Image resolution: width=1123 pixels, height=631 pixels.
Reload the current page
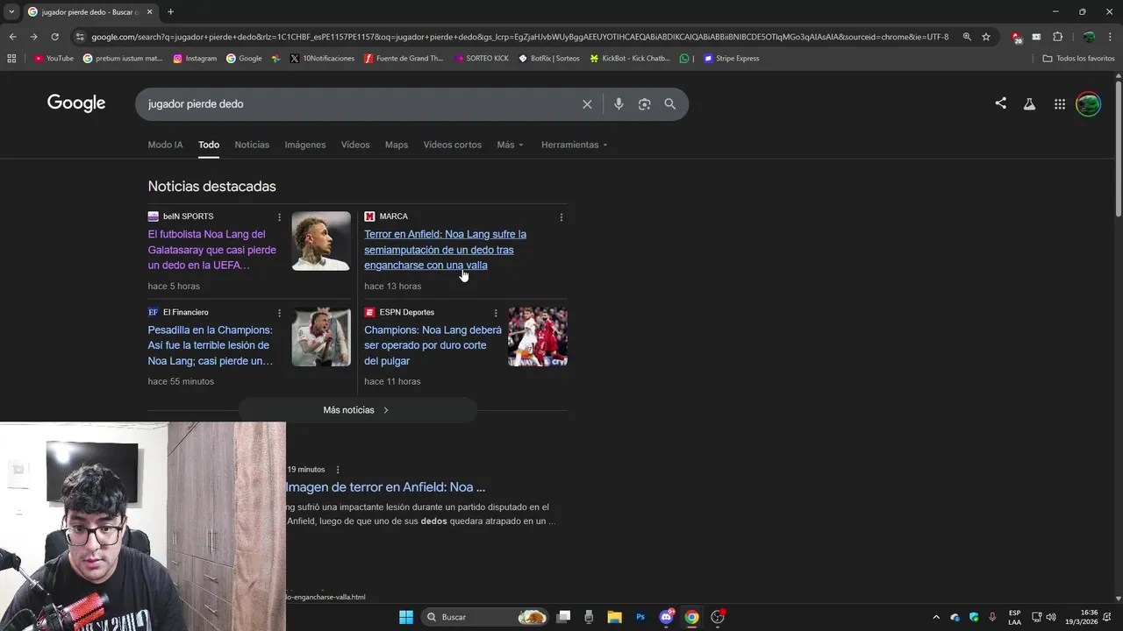click(x=54, y=37)
